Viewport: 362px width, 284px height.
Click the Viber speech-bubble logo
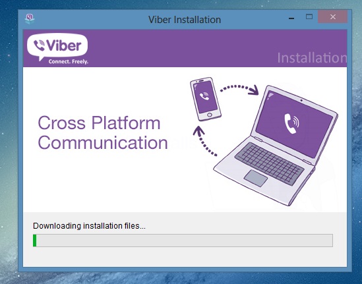click(x=57, y=47)
